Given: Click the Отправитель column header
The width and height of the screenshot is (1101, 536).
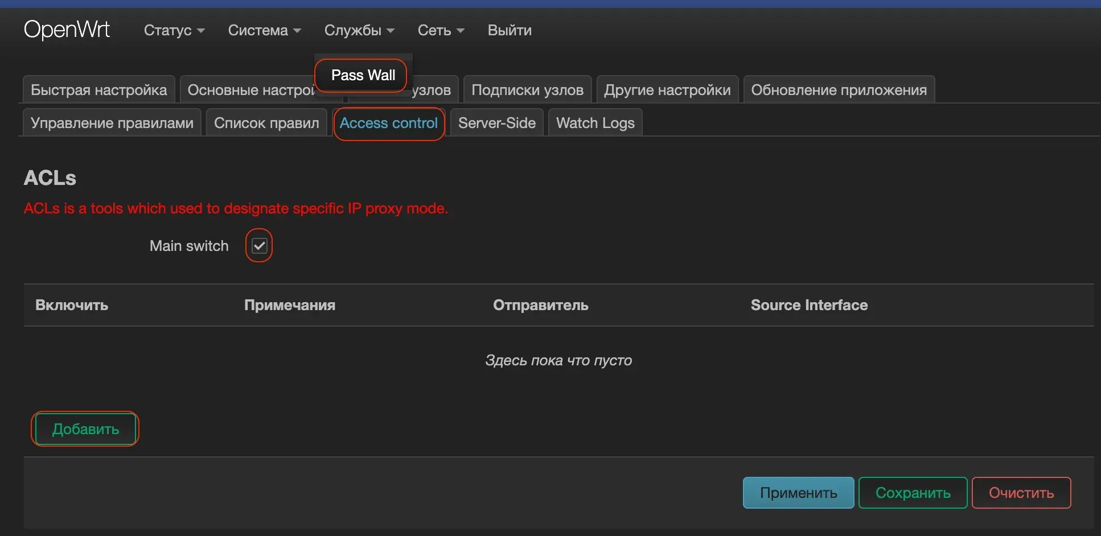Looking at the screenshot, I should point(541,305).
